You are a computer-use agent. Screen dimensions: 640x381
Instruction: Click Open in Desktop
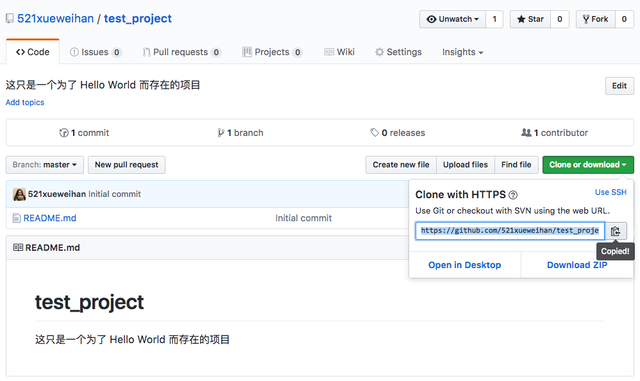pos(464,265)
